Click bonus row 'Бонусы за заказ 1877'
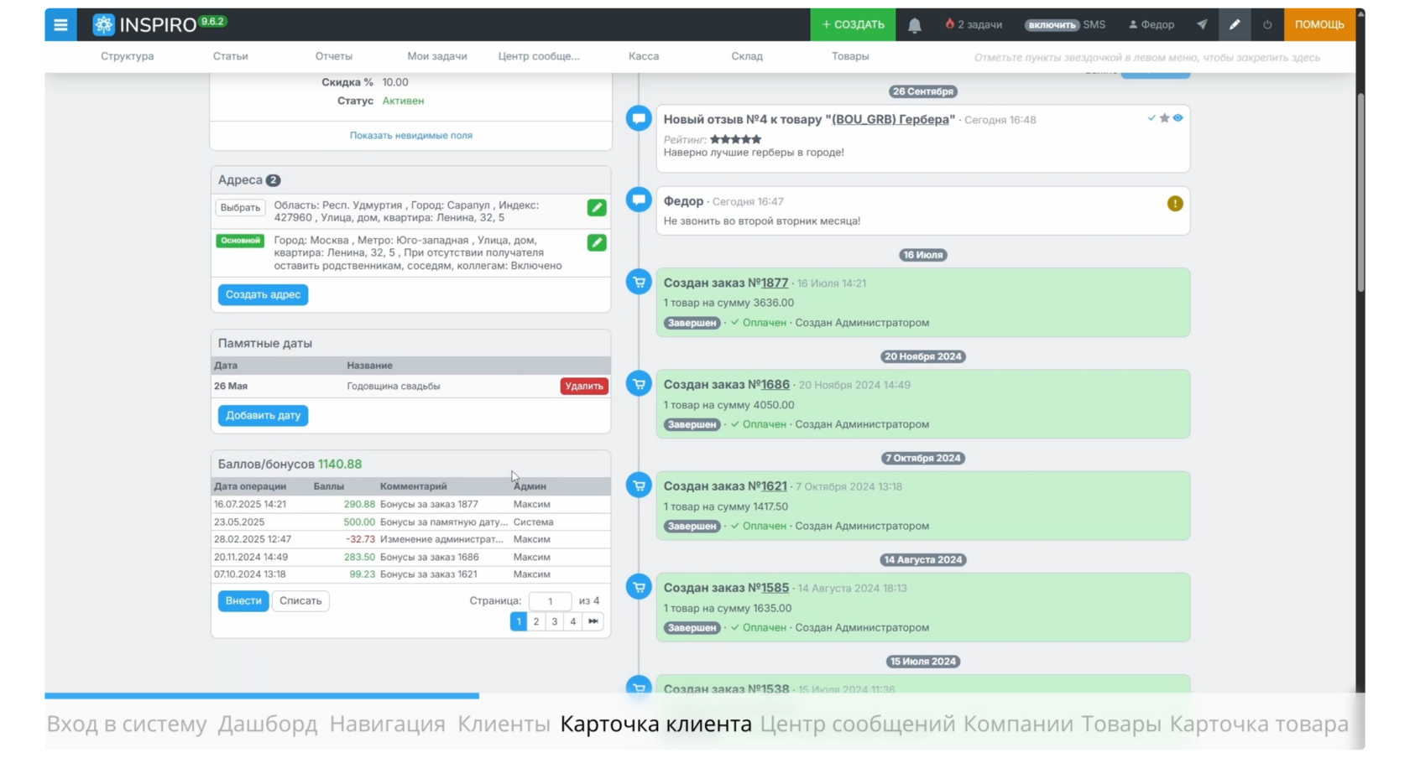 410,504
